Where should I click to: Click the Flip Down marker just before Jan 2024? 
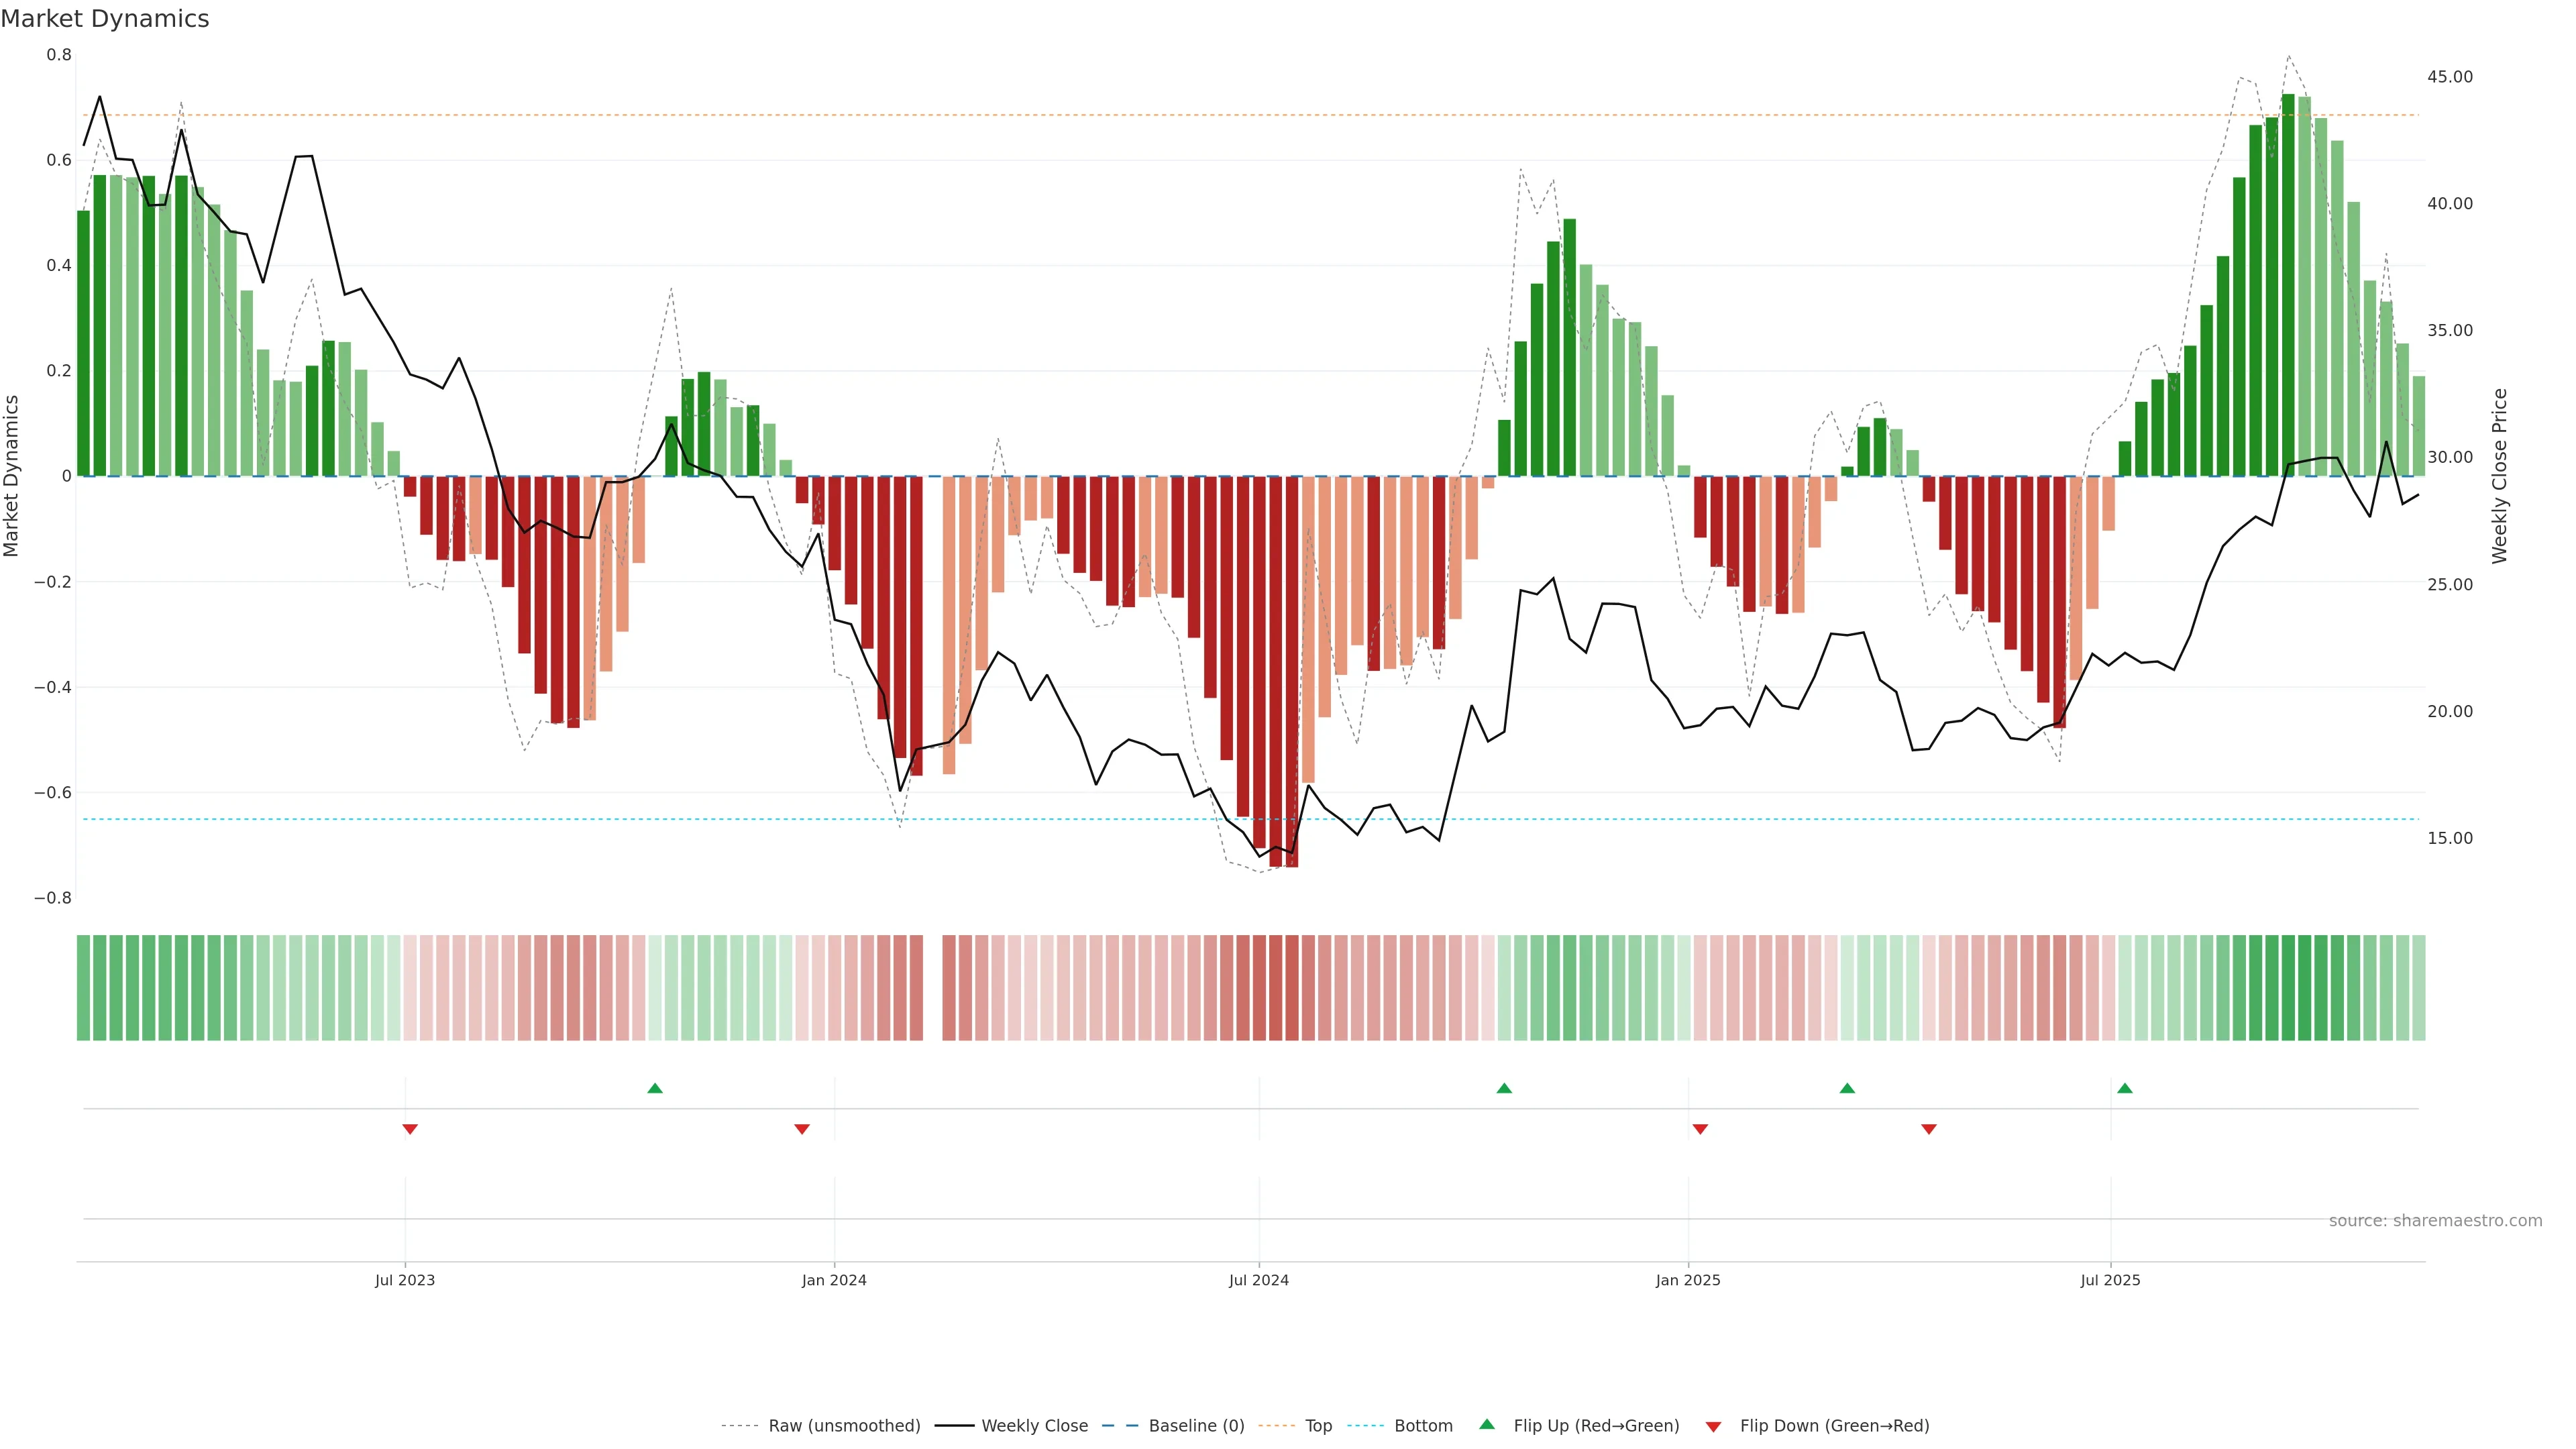[x=802, y=1129]
